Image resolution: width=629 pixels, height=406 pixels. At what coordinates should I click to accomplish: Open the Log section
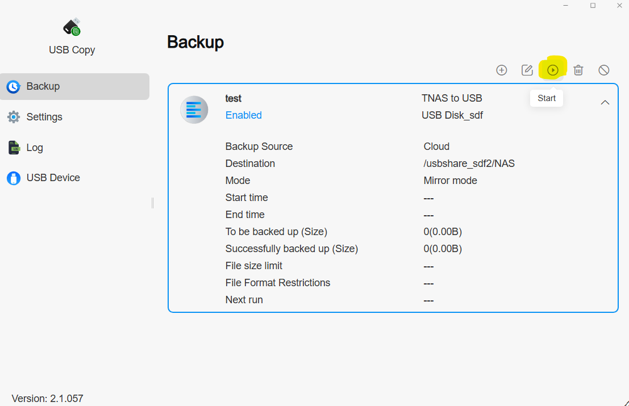(x=35, y=148)
